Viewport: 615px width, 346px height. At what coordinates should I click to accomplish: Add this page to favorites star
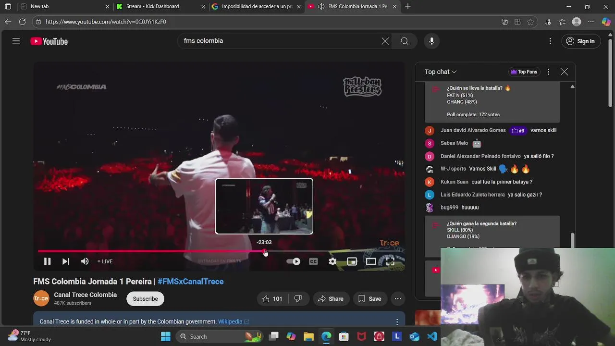pyautogui.click(x=530, y=22)
